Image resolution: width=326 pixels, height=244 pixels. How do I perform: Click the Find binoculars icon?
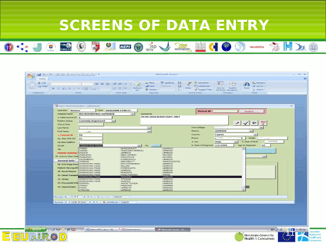tap(247, 85)
